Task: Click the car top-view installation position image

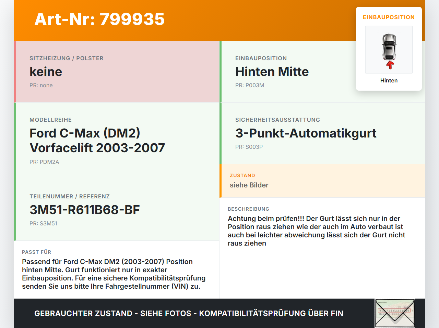Action: click(x=389, y=50)
